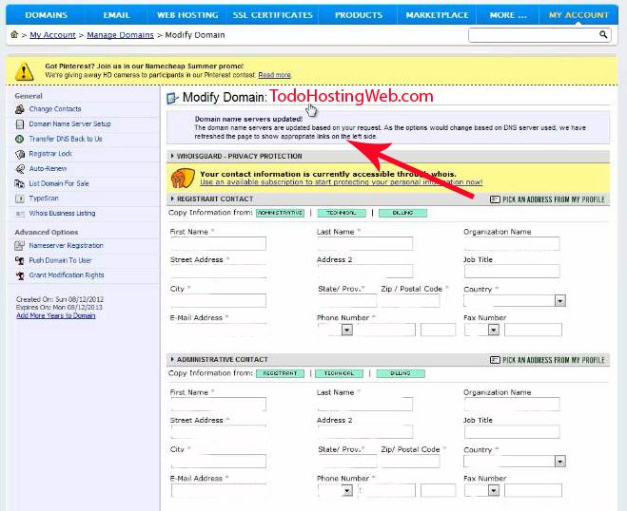This screenshot has width=627, height=511.
Task: Follow the Manage Domains breadcrumb link
Action: [120, 35]
